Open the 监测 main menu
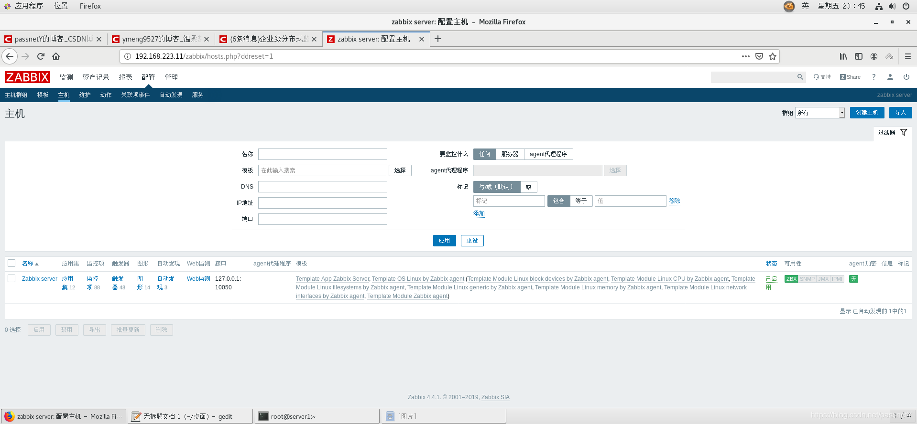Screen dimensions: 917x424 click(x=66, y=77)
